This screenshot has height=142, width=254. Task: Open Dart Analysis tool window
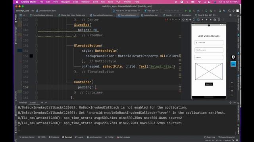coord(123,137)
